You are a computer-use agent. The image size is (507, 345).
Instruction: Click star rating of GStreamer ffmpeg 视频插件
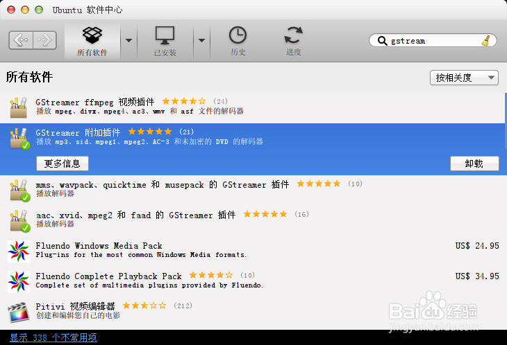point(184,101)
